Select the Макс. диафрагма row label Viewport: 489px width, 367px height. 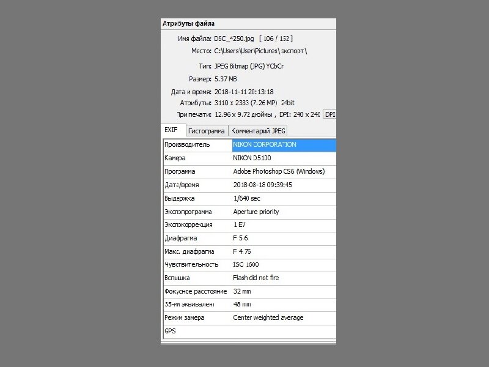[x=189, y=251]
